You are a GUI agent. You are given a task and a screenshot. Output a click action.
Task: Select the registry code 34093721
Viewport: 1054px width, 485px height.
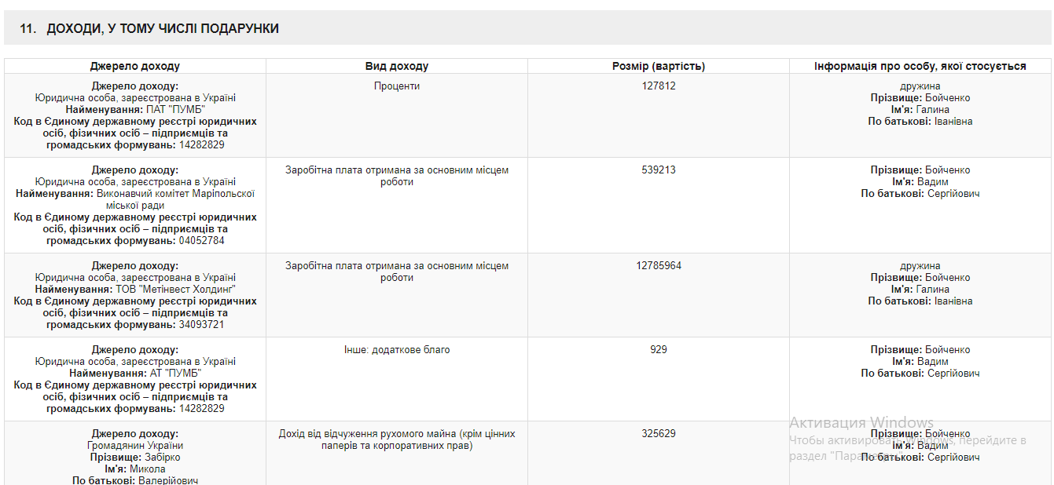tap(201, 325)
